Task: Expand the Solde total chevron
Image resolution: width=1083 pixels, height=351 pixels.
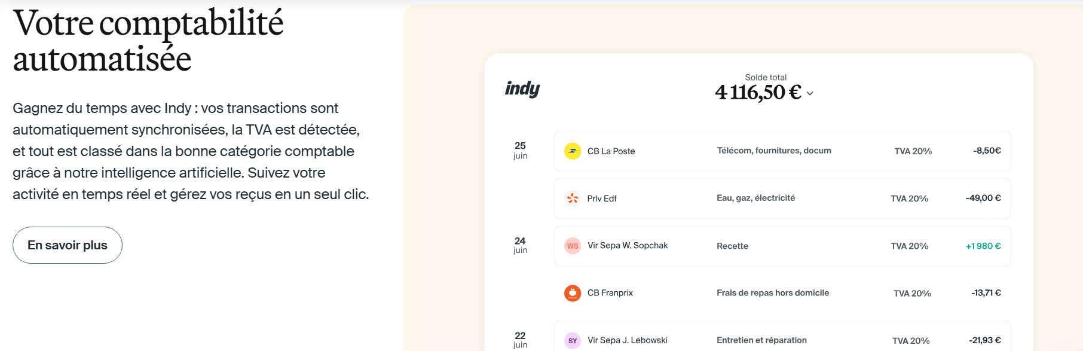Action: 810,93
